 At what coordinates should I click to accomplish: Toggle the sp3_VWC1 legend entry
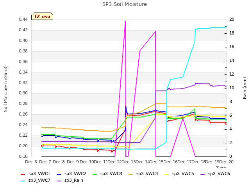click(x=36, y=174)
